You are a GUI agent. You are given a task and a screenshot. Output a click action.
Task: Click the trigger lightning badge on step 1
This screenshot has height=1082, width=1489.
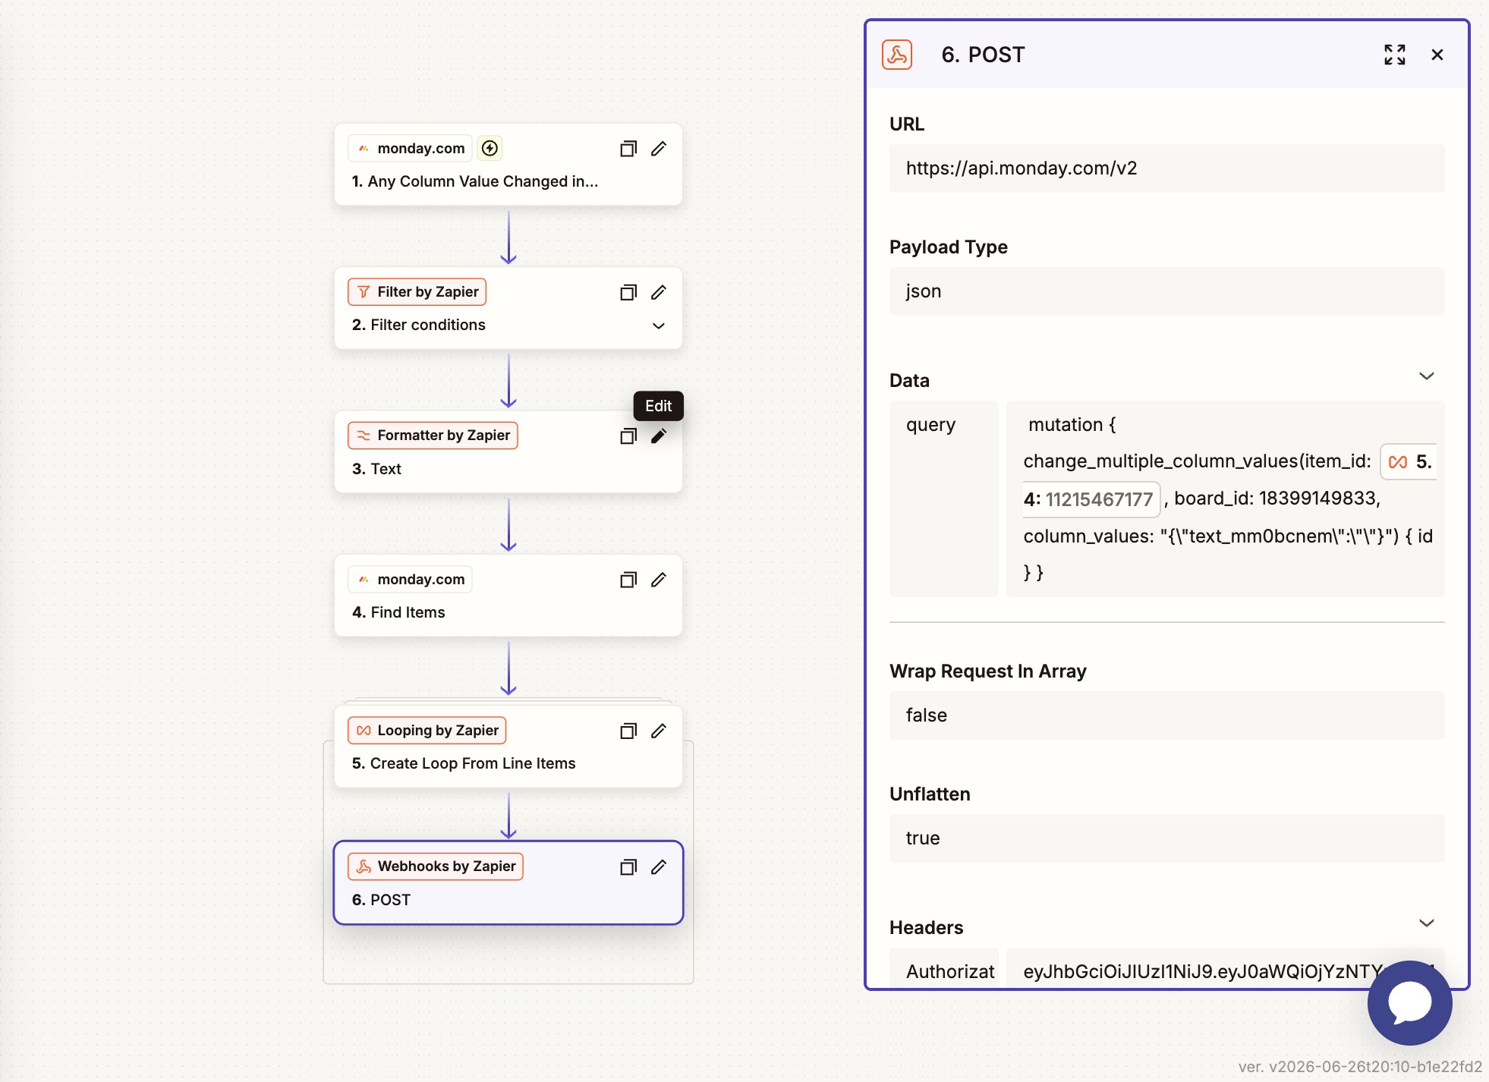click(x=490, y=148)
